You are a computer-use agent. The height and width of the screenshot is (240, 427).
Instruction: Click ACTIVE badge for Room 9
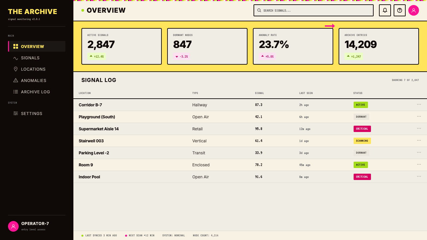(361, 165)
